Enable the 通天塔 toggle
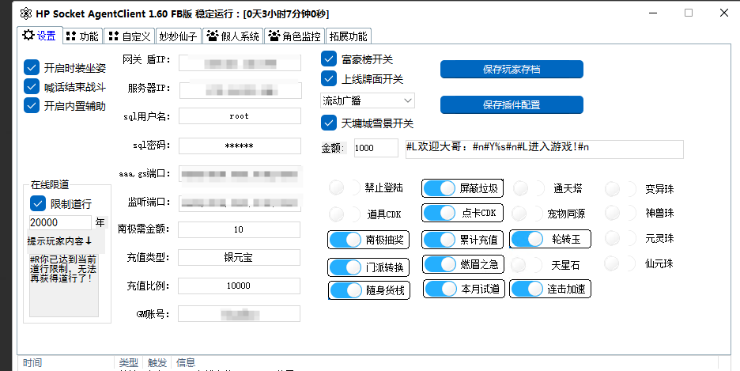The width and height of the screenshot is (740, 371). [528, 188]
